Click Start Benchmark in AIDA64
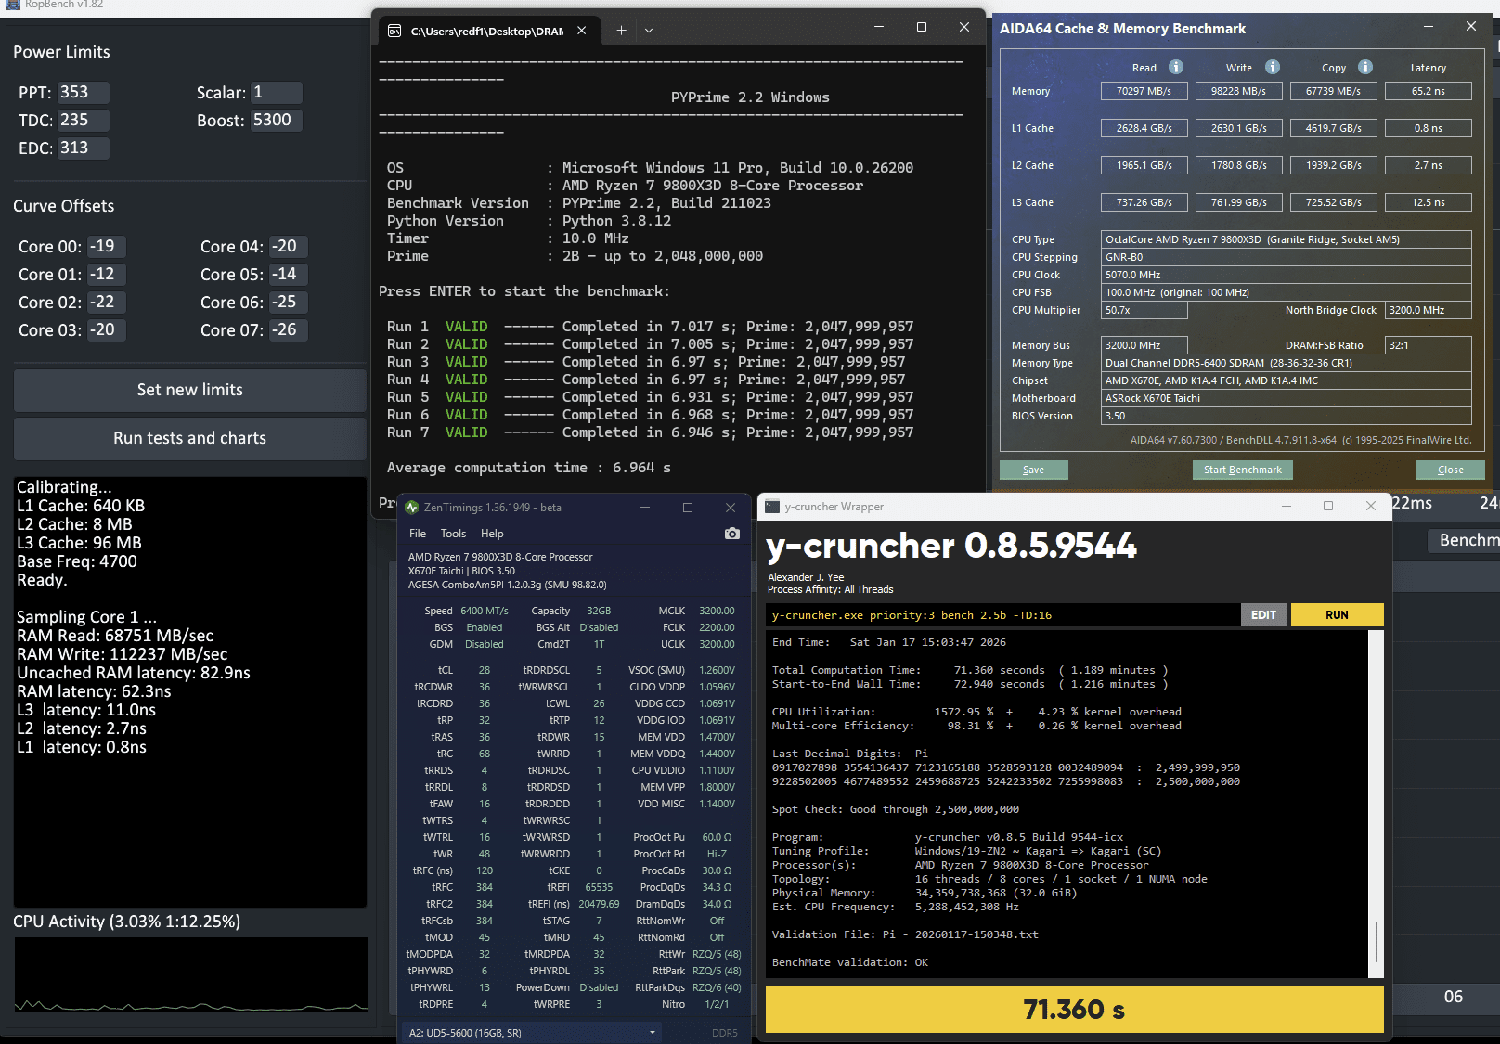The height and width of the screenshot is (1044, 1500). pyautogui.click(x=1243, y=470)
